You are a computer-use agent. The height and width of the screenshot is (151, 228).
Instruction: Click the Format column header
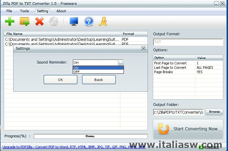point(134,34)
